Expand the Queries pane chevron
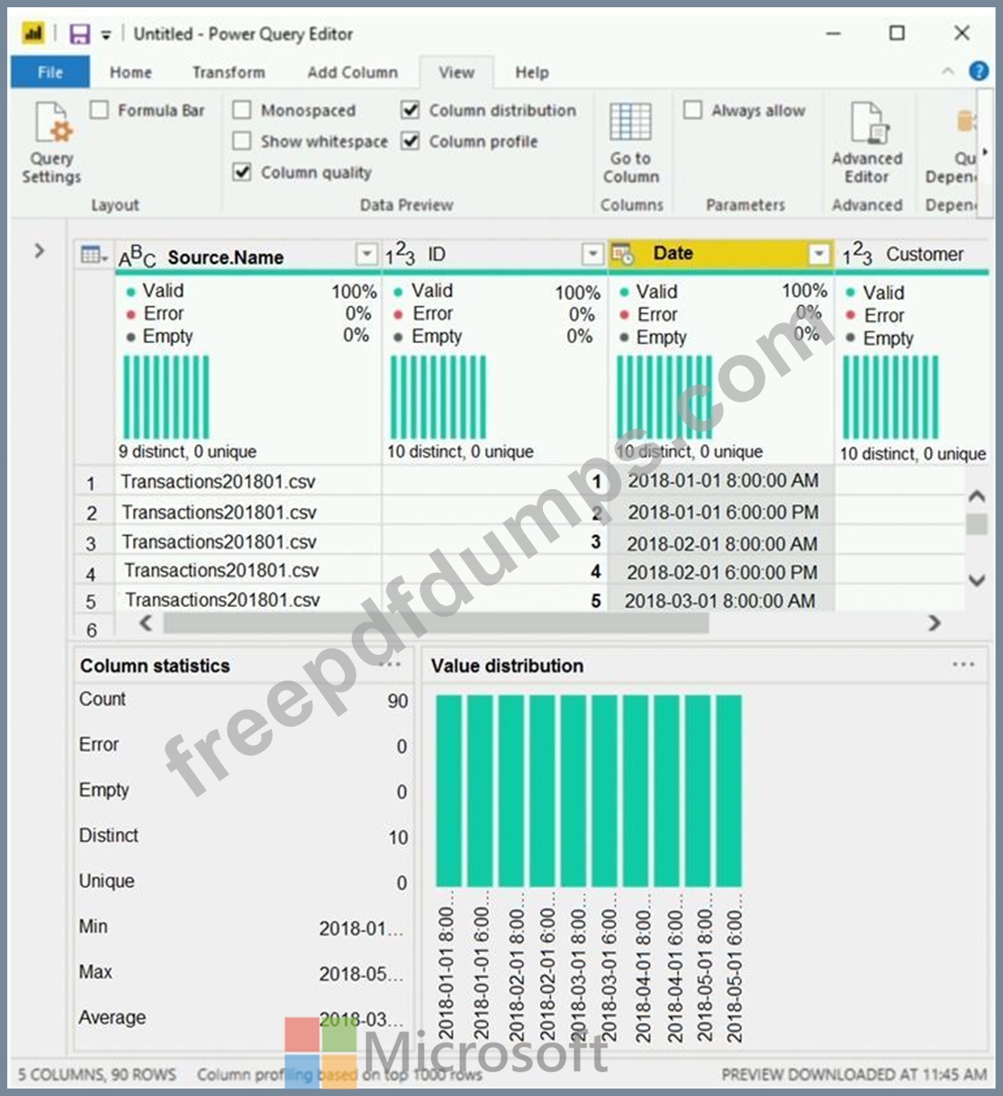 pos(40,250)
